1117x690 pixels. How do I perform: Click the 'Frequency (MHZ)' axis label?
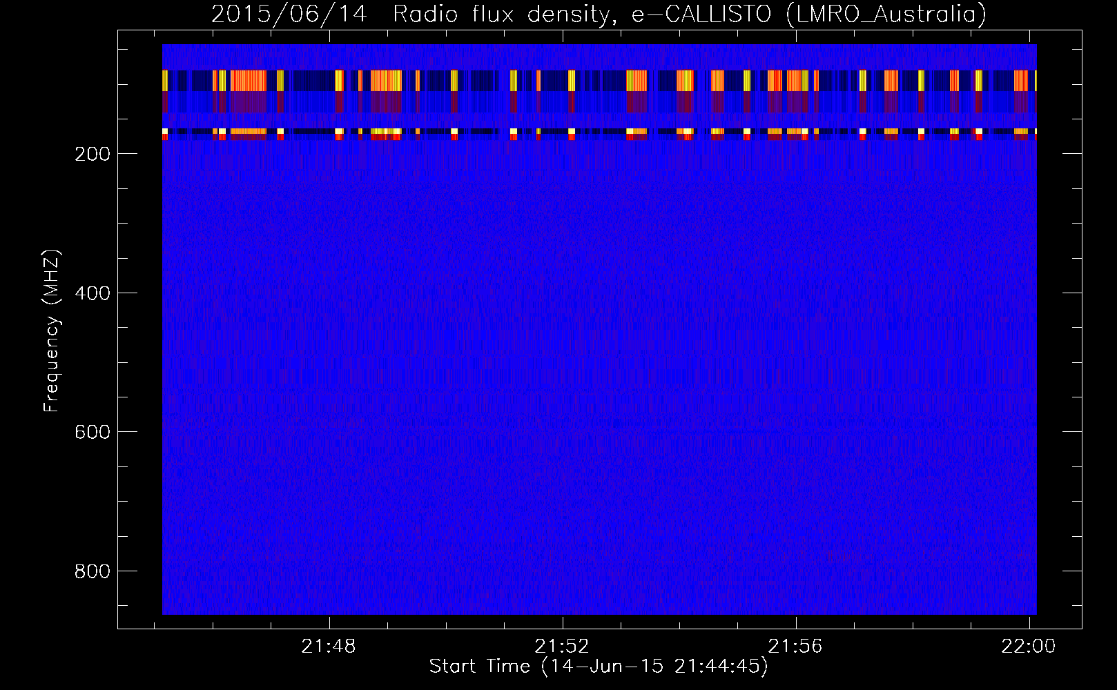coord(52,331)
